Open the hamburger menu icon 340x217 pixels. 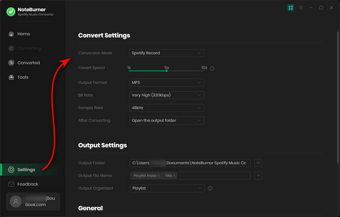click(x=301, y=8)
